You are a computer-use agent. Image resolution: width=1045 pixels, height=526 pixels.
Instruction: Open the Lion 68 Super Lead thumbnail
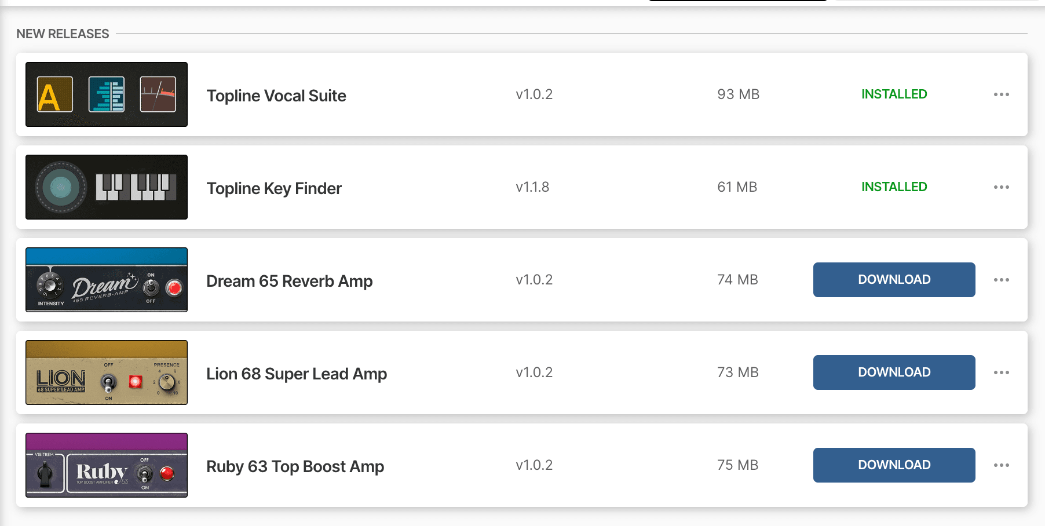(107, 372)
